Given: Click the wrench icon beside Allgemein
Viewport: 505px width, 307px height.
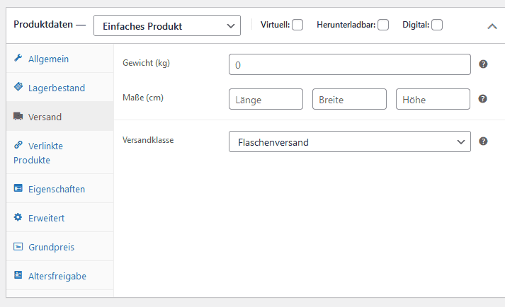Looking at the screenshot, I should [x=18, y=58].
